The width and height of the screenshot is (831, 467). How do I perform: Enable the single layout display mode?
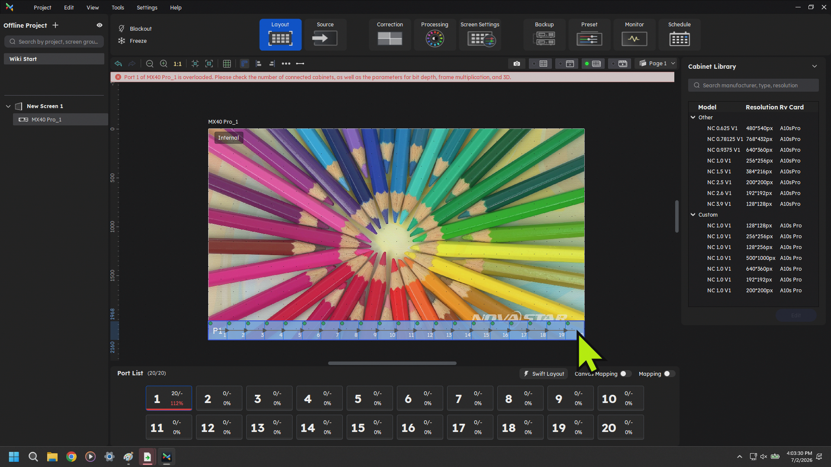click(540, 64)
